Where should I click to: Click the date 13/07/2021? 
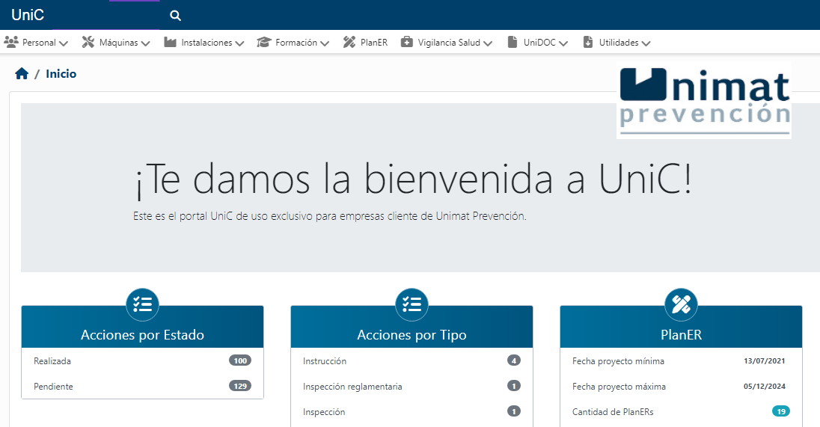(x=764, y=360)
